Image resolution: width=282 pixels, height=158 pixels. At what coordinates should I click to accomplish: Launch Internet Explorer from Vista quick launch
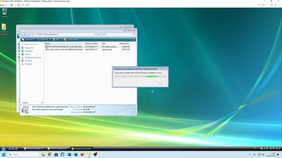[x=17, y=148]
